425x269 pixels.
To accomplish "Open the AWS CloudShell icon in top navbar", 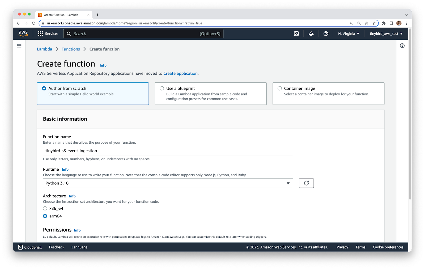I will tap(296, 34).
